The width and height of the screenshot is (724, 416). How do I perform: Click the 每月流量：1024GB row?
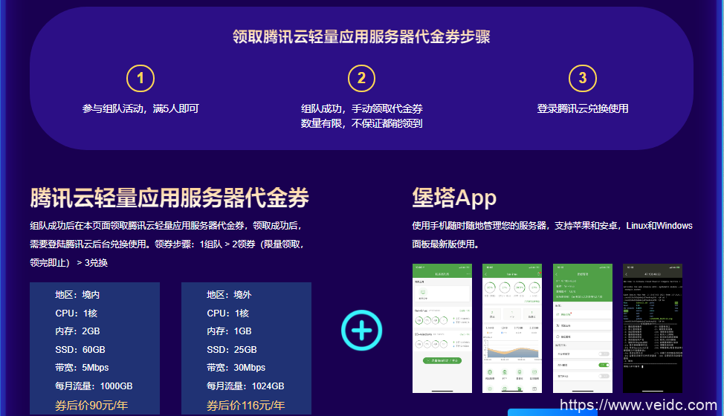245,386
